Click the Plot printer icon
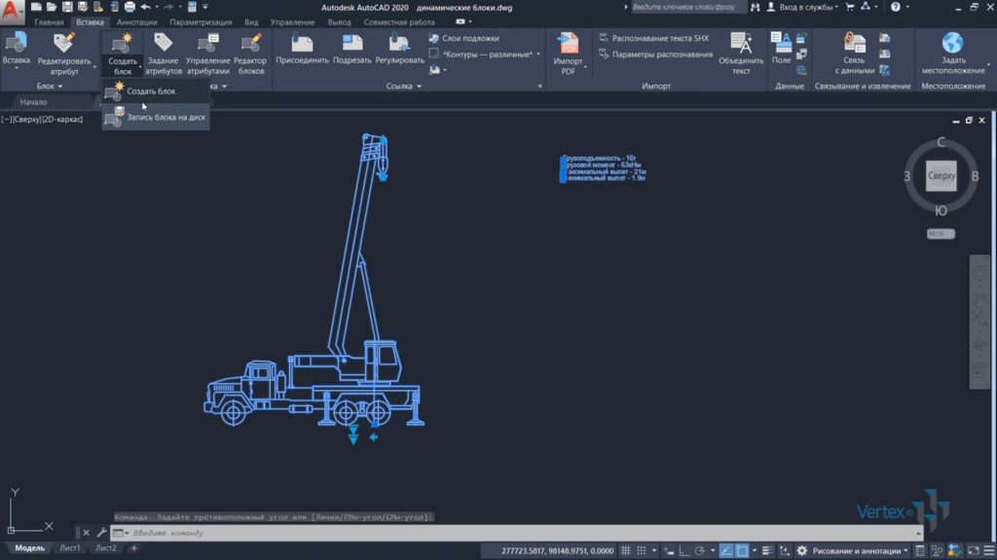This screenshot has height=560, width=997. pos(129,7)
